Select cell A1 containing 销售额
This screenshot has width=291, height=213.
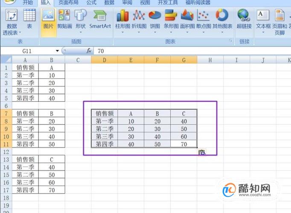(25, 68)
